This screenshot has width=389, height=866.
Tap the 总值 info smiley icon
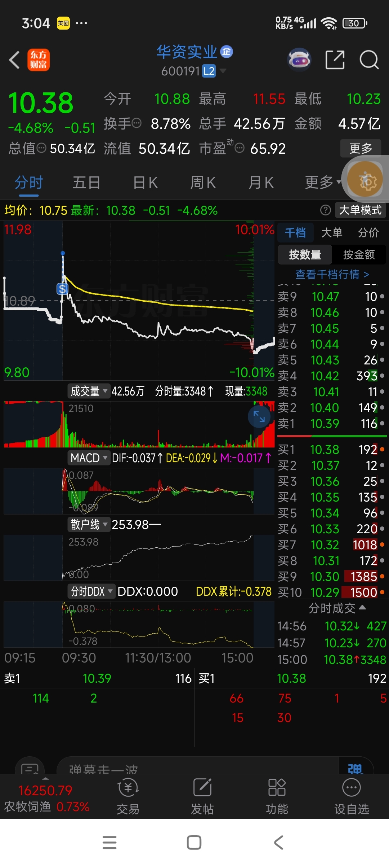coord(42,148)
